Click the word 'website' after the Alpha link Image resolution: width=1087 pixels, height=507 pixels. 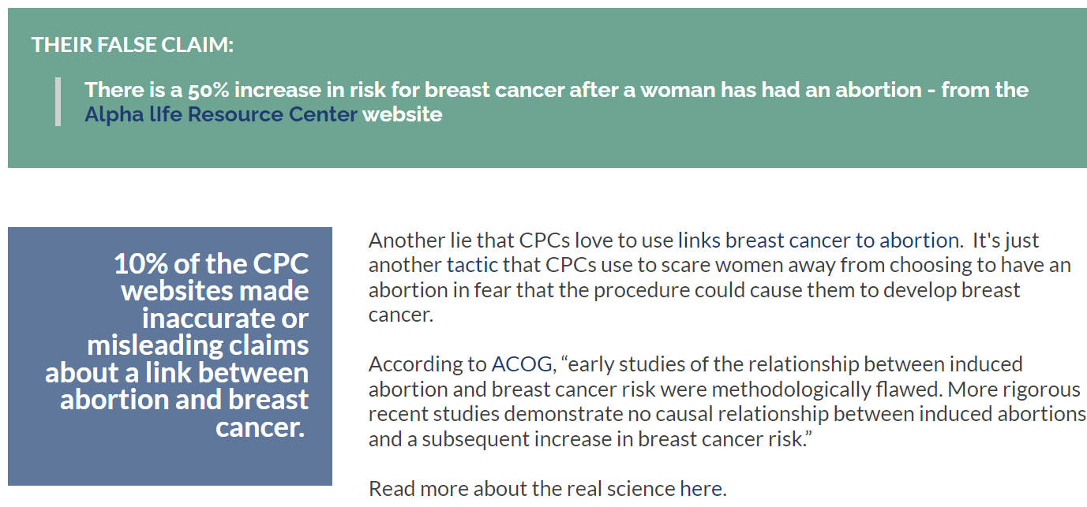click(x=402, y=114)
